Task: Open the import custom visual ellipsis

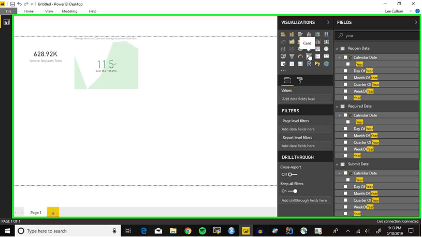Action: 283,71
